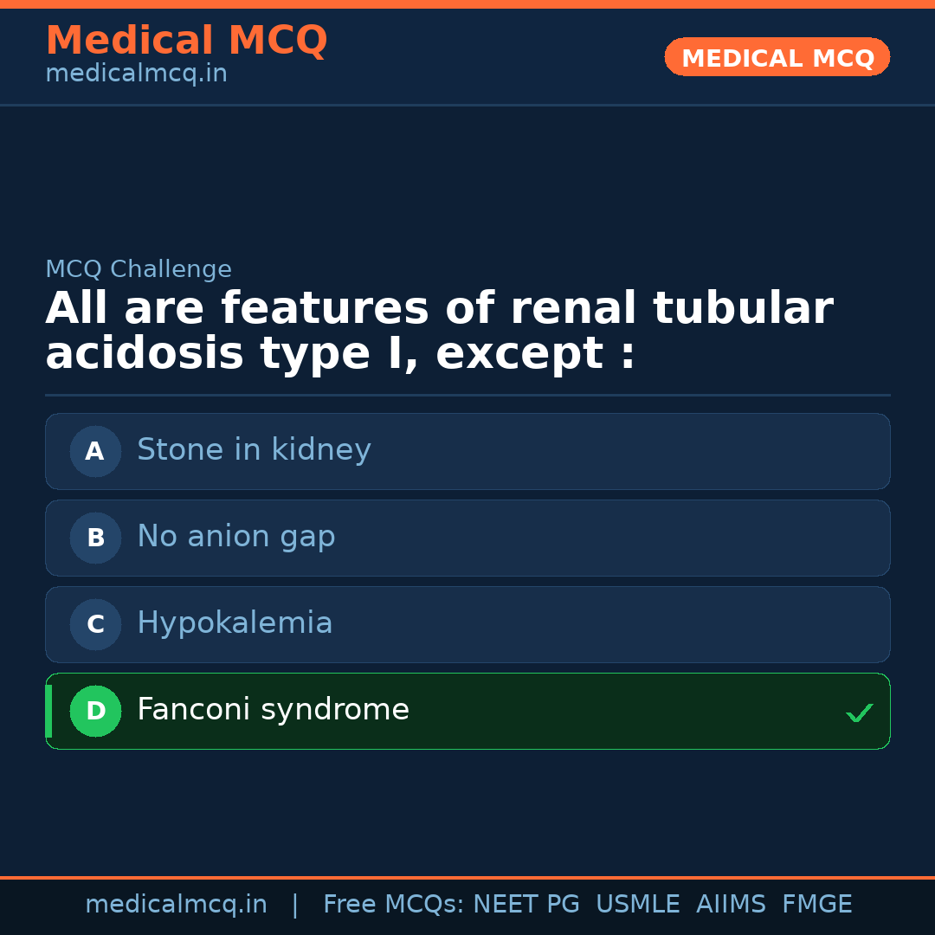The width and height of the screenshot is (935, 935).
Task: Click NEET PG in the footer
Action: (526, 905)
